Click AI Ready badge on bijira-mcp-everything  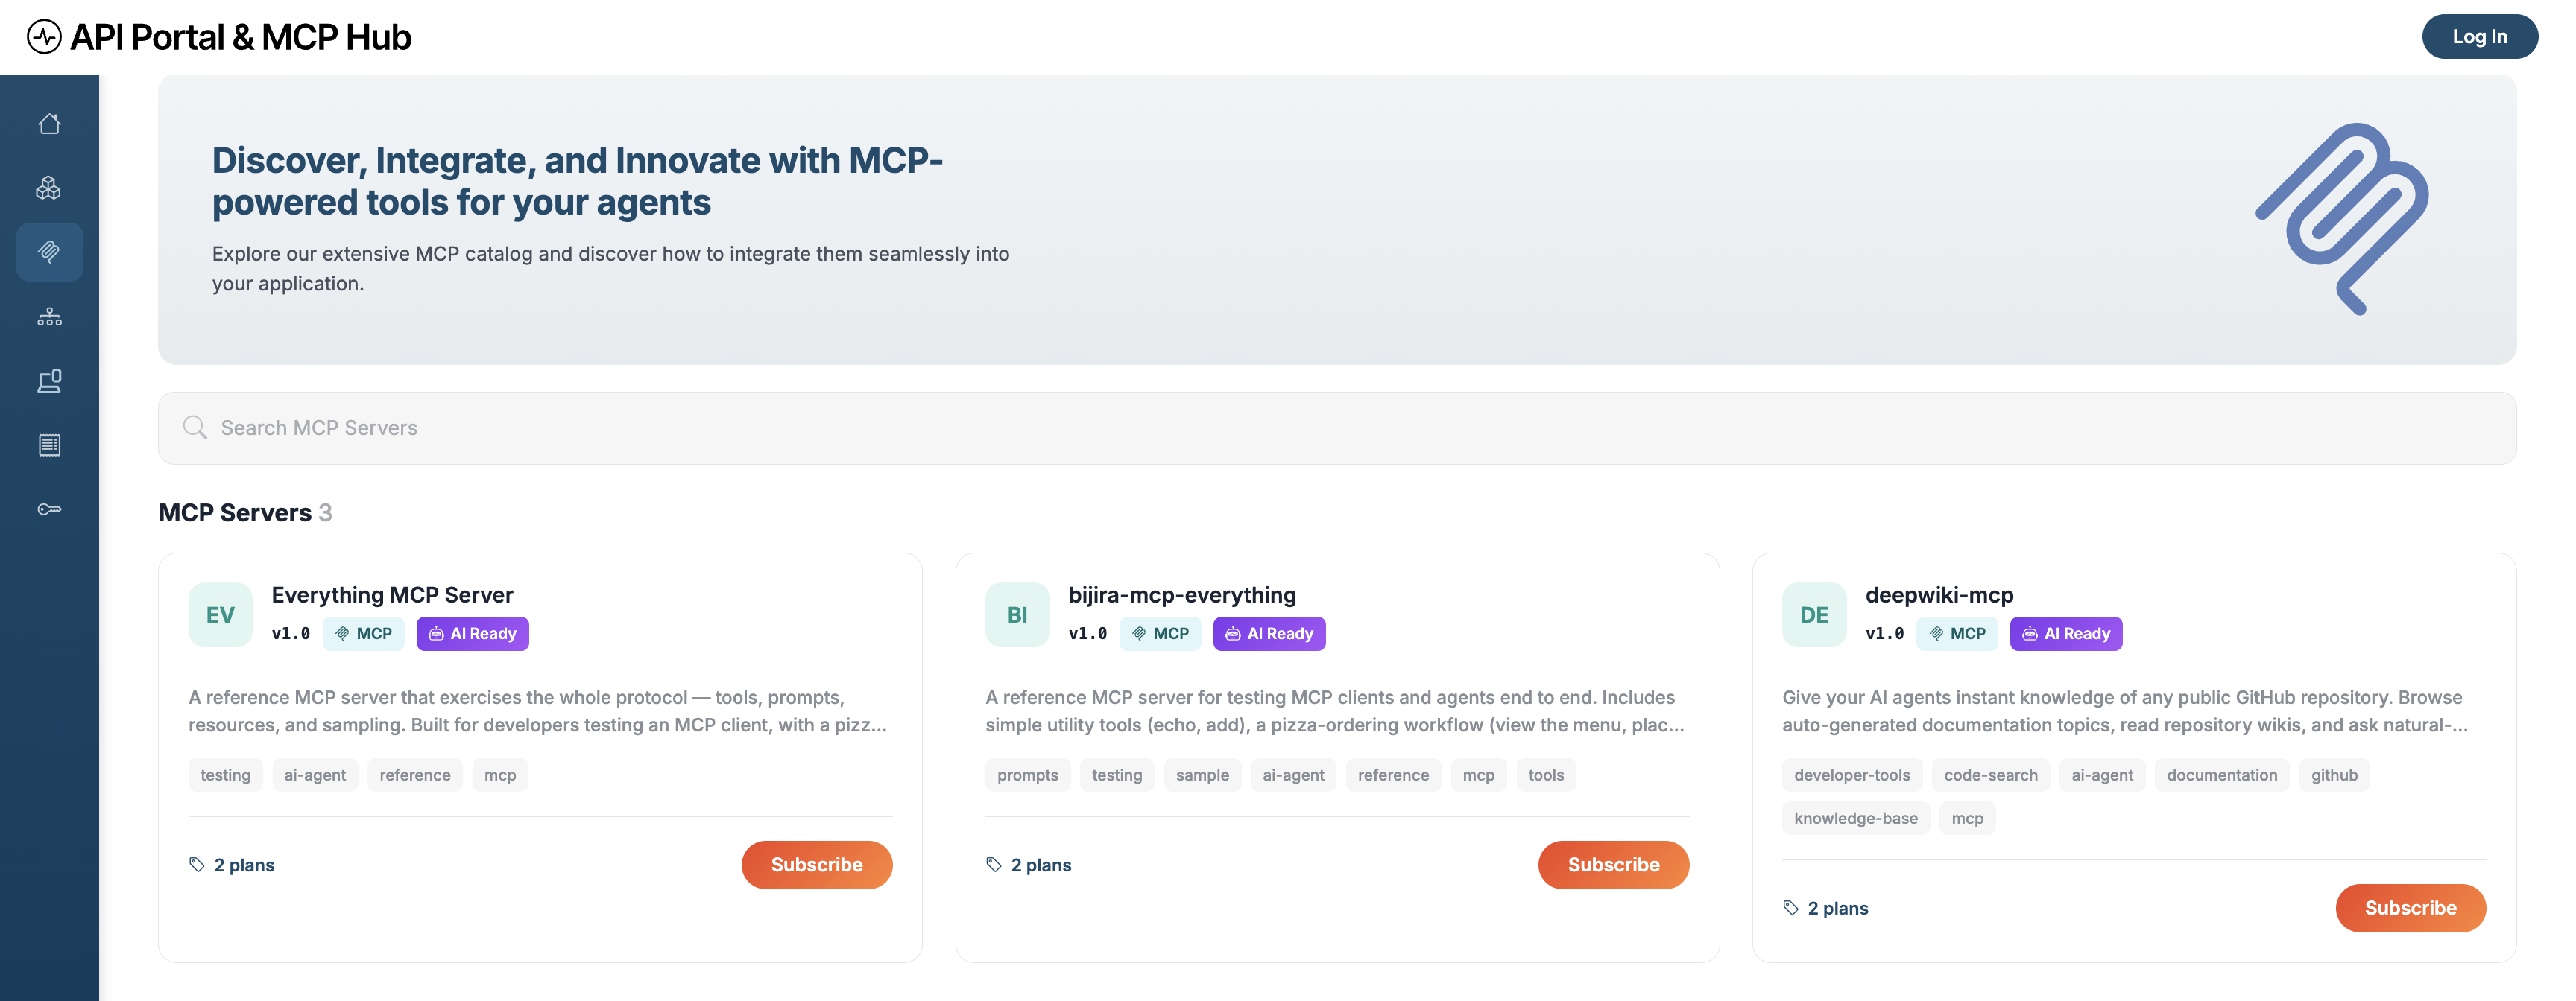(1269, 633)
